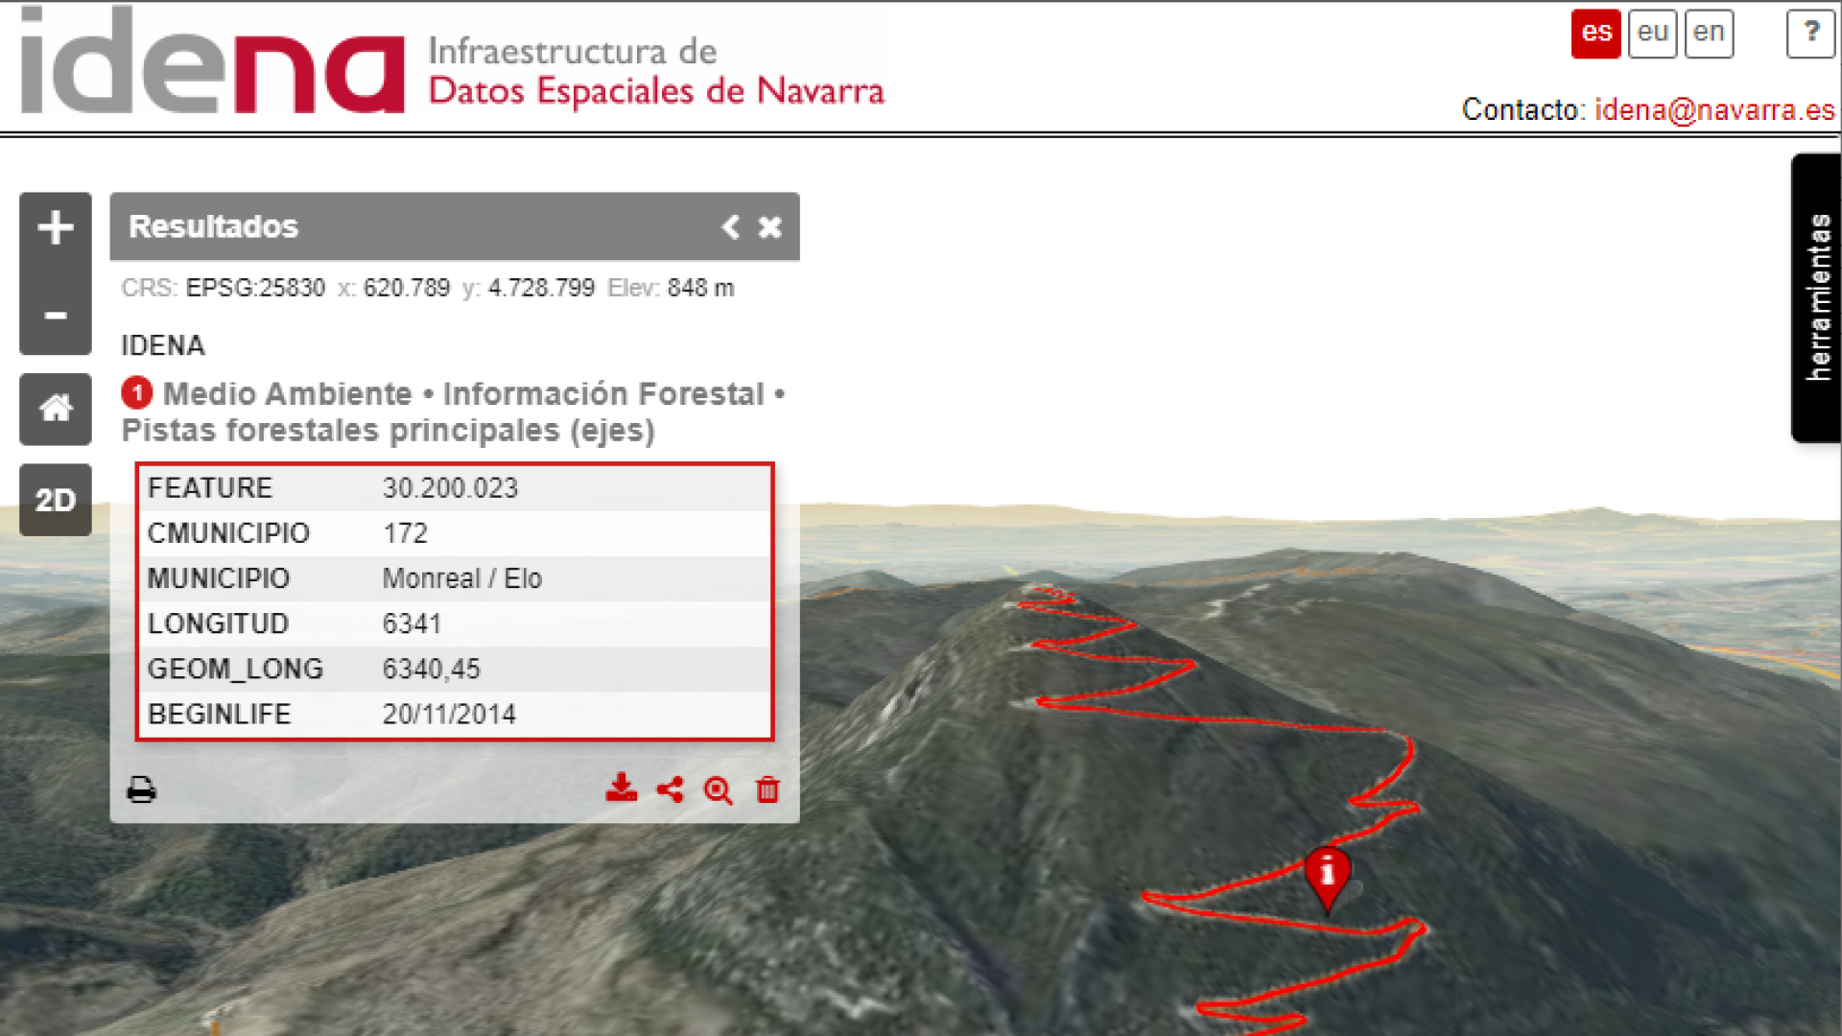
Task: Click the red info marker on map
Action: tap(1328, 875)
